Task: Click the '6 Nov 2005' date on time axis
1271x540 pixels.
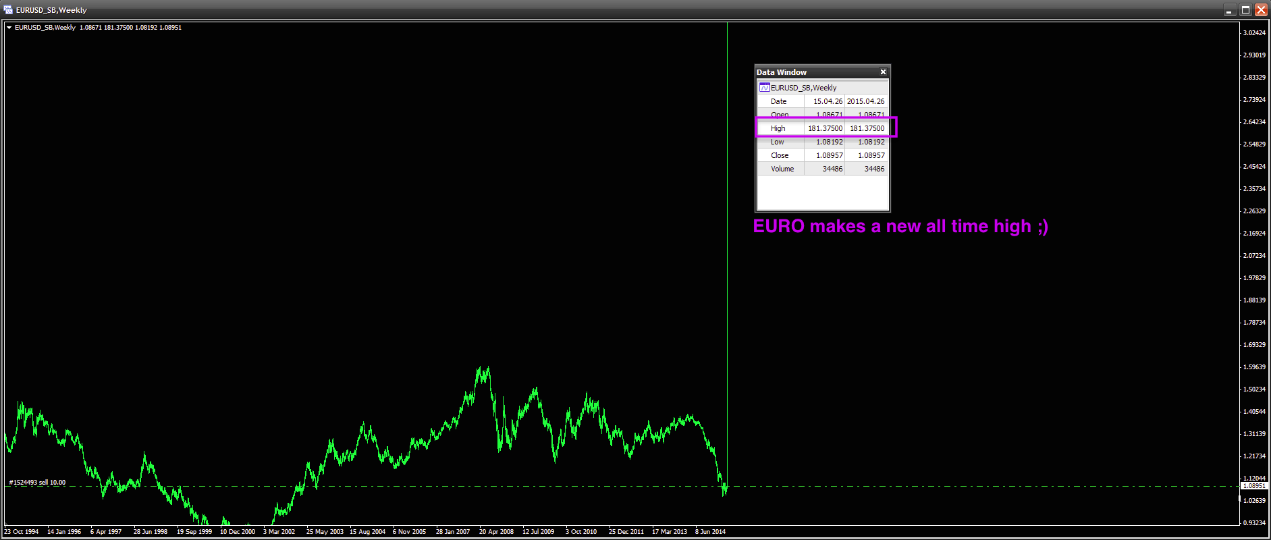Action: coord(409,532)
